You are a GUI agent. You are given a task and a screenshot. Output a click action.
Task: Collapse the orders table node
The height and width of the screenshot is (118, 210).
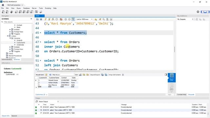8,36
